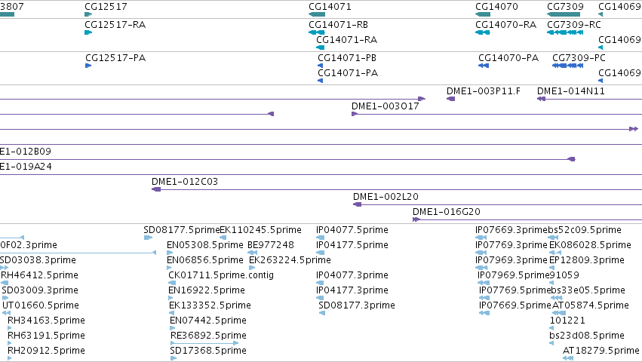Click the CG14071 gene glyph
The height and width of the screenshot is (362, 642).
tap(317, 14)
